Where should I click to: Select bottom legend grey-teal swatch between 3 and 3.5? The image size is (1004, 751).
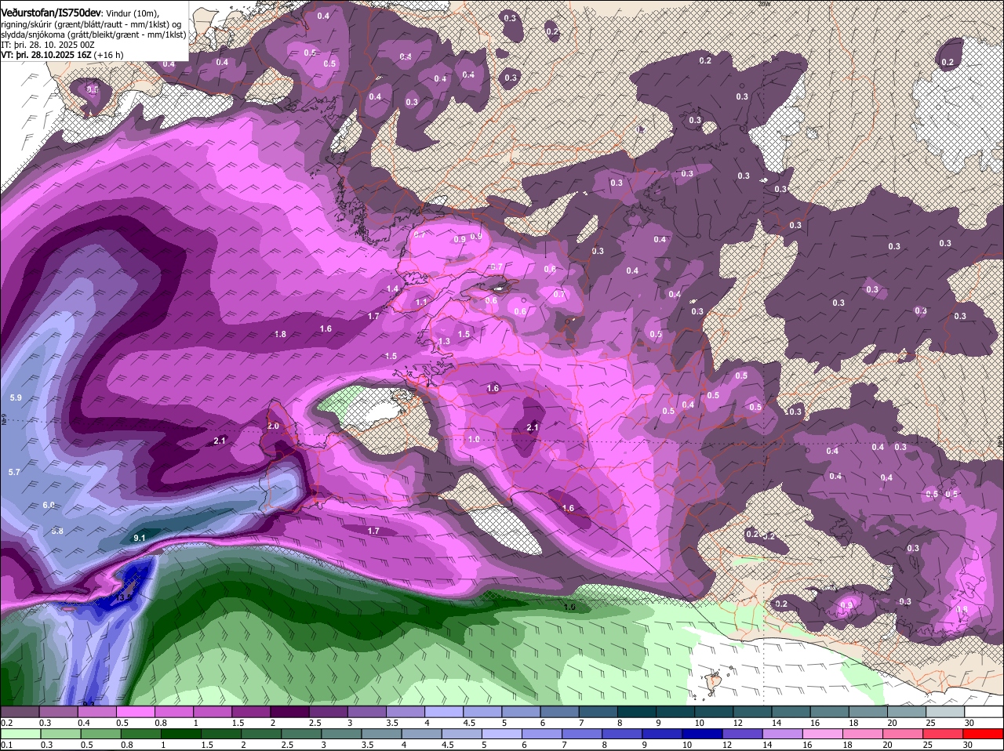(x=343, y=734)
